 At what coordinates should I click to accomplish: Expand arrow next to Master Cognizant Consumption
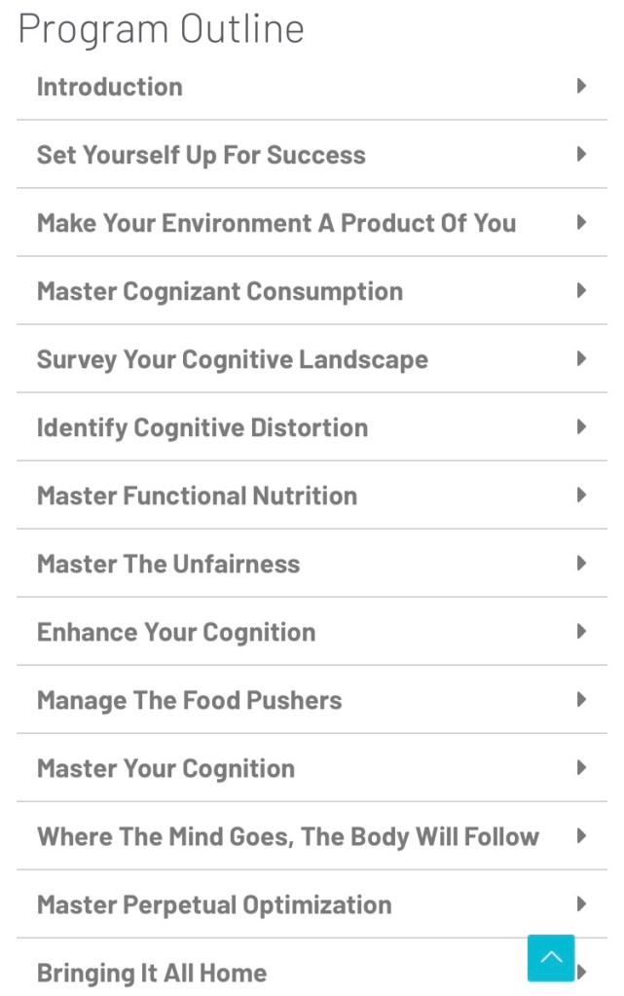pyautogui.click(x=581, y=290)
